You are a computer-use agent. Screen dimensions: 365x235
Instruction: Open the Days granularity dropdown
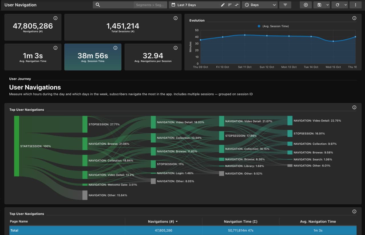click(259, 5)
